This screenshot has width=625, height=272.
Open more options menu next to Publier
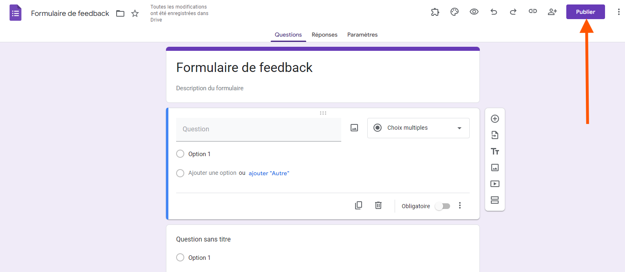(x=619, y=12)
